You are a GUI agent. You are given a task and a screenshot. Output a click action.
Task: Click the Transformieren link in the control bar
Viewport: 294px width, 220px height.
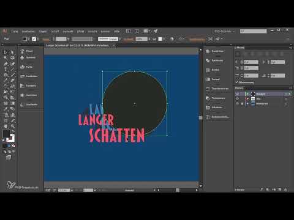[197, 39]
